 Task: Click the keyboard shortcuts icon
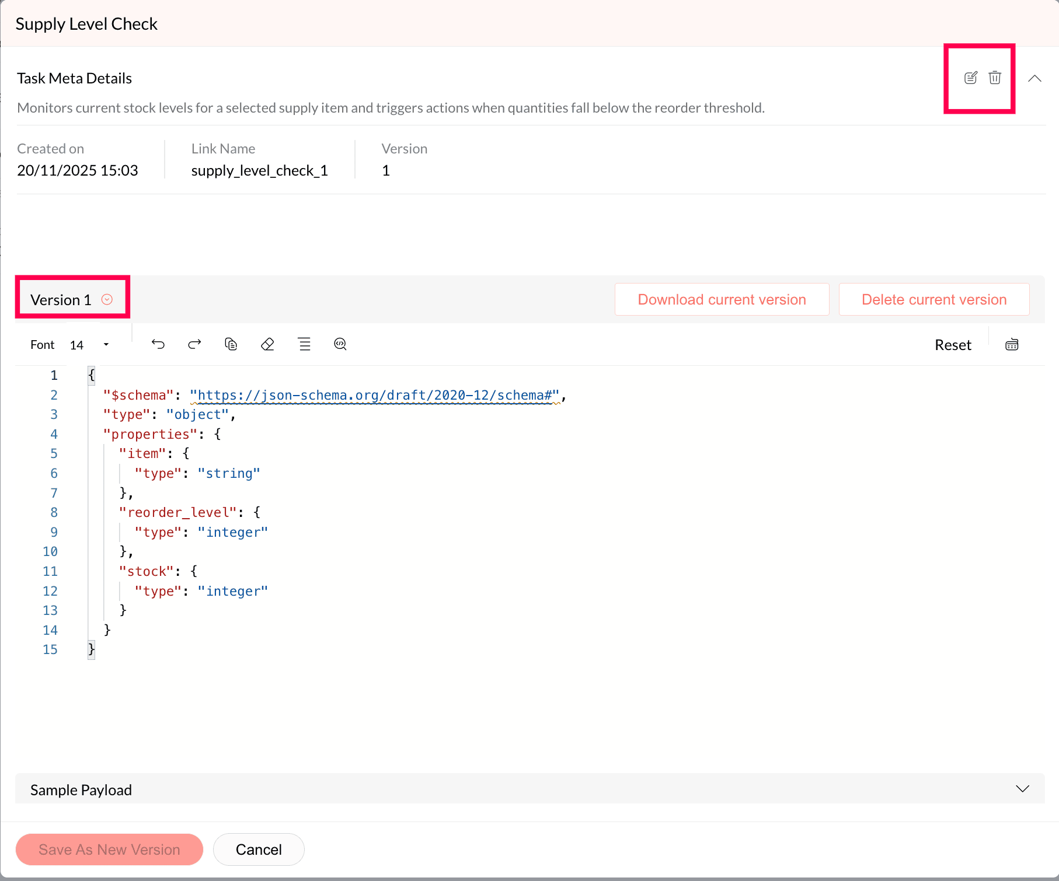pyautogui.click(x=1012, y=344)
